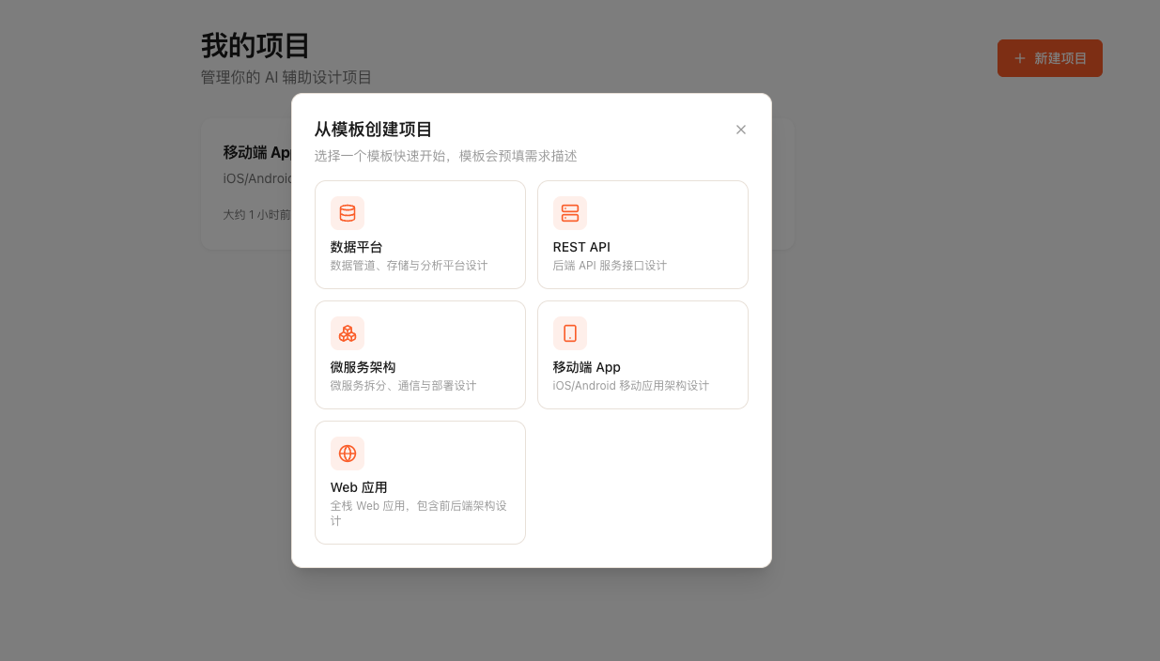Image resolution: width=1160 pixels, height=661 pixels.
Task: Choose the Web 应用 template title
Action: click(359, 487)
